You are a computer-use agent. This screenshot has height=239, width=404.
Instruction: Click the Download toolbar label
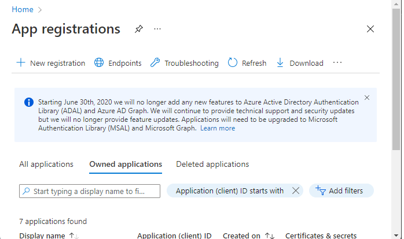coord(307,64)
